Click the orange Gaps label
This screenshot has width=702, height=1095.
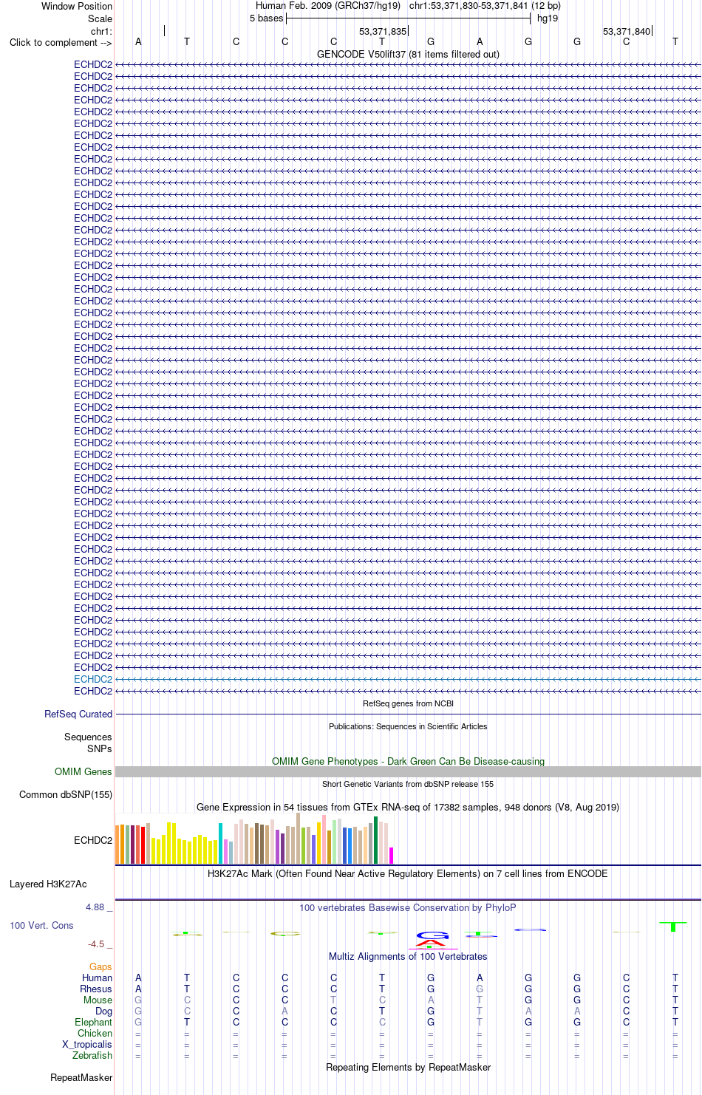[100, 966]
